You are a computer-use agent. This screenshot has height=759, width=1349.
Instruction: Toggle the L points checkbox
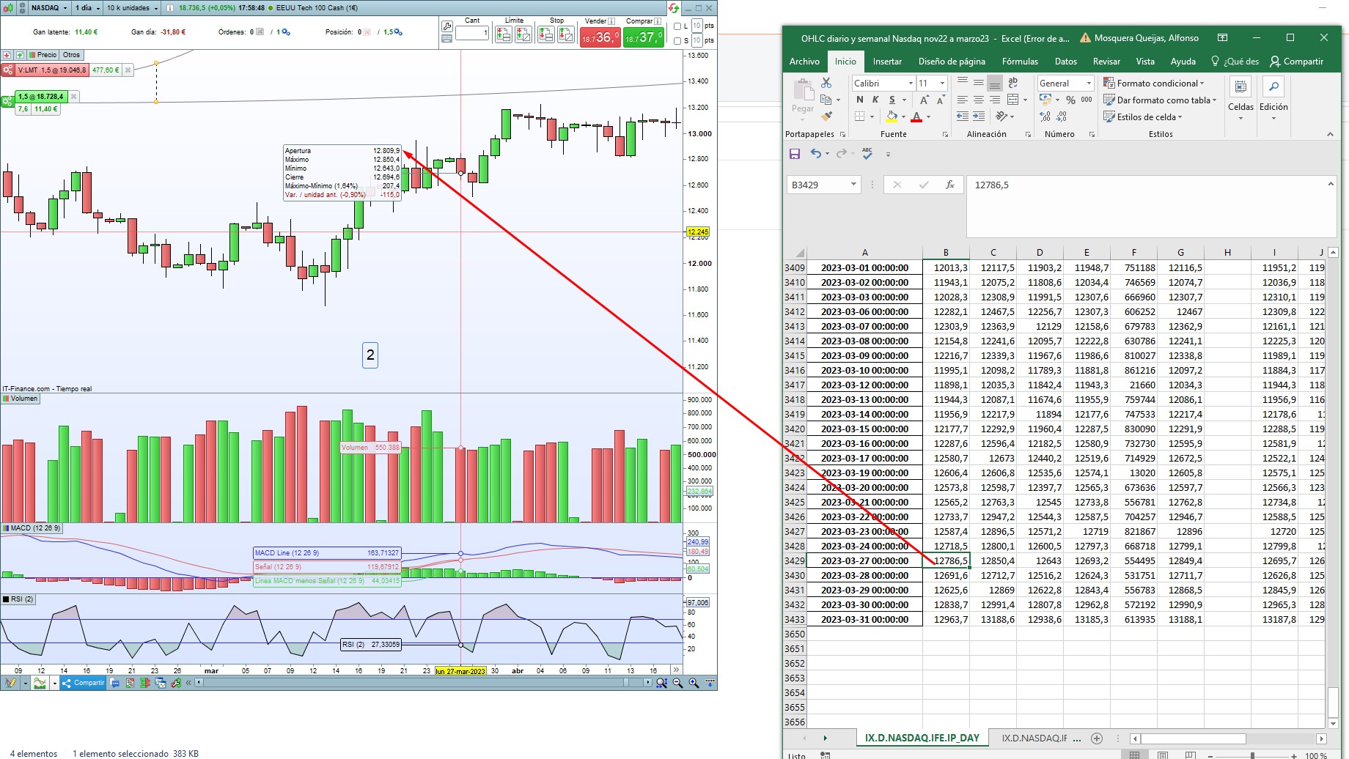point(677,26)
